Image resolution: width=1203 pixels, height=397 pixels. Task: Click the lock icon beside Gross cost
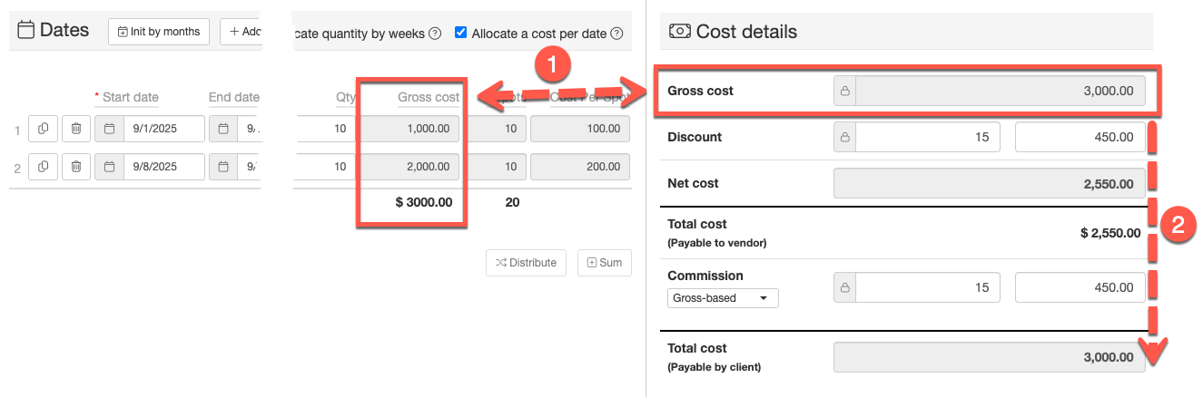pos(844,92)
